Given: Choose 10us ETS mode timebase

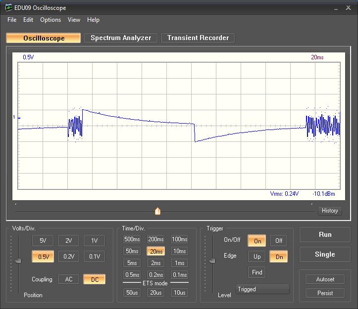Looking at the screenshot, I should pyautogui.click(x=179, y=293).
